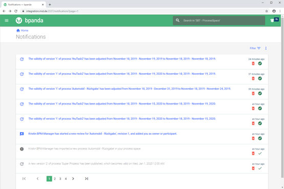Image resolution: width=284 pixels, height=189 pixels.
Task: Delete the imported new process notification
Action: coord(253,154)
